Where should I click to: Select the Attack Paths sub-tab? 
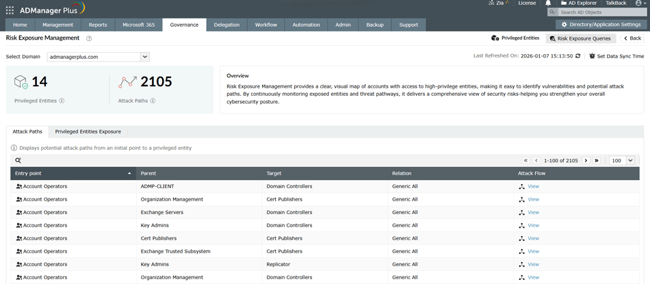[27, 131]
